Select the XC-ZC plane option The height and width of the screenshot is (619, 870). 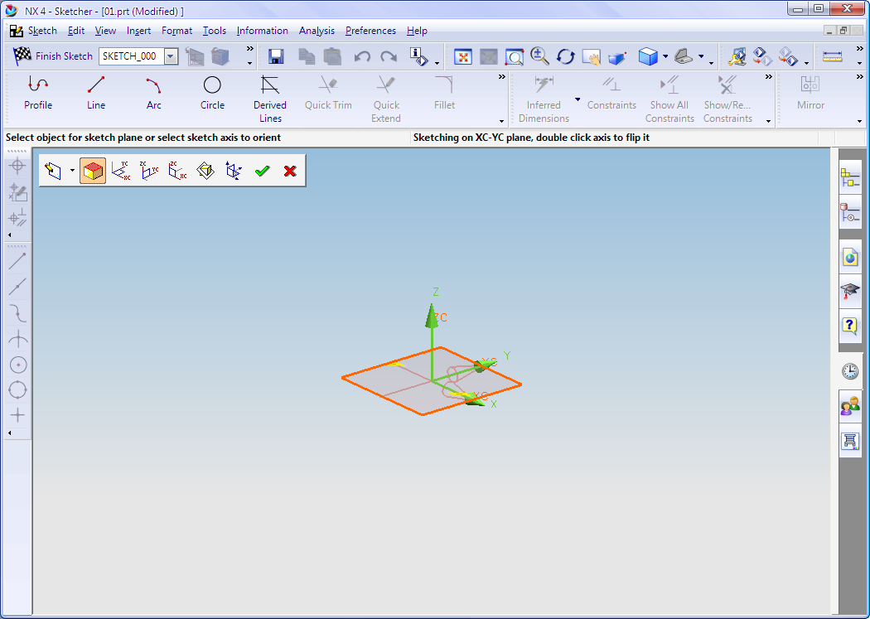pyautogui.click(x=177, y=171)
